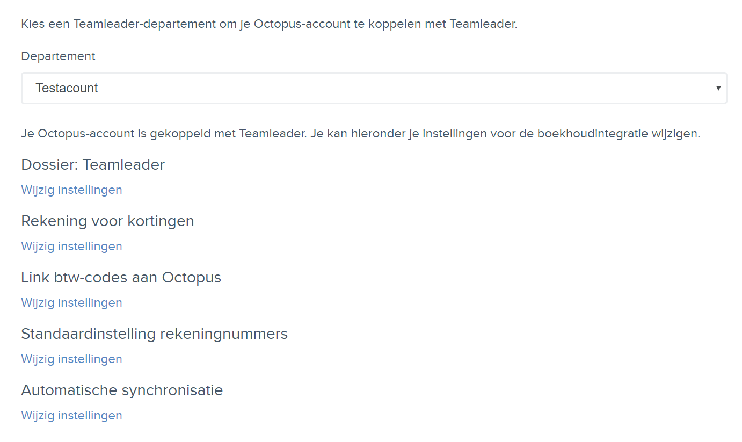Open the Departement dropdown showing Testacount
This screenshot has height=442, width=742.
point(374,88)
